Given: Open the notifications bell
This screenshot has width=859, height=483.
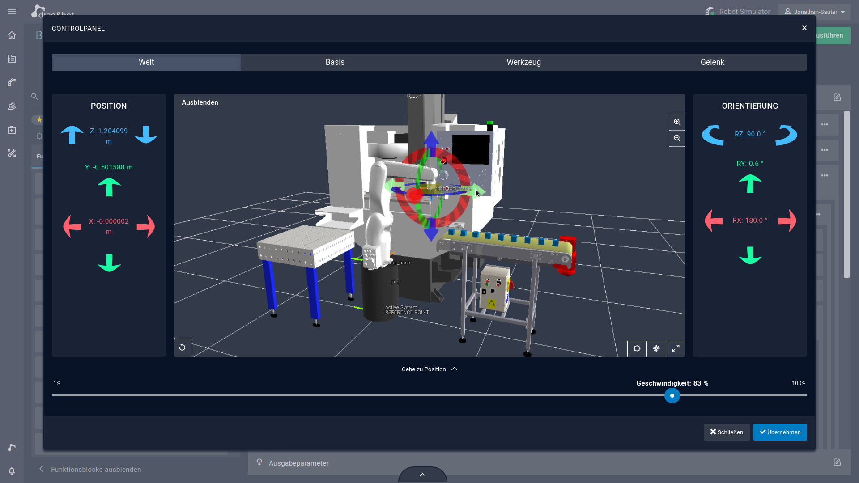Looking at the screenshot, I should coord(12,471).
